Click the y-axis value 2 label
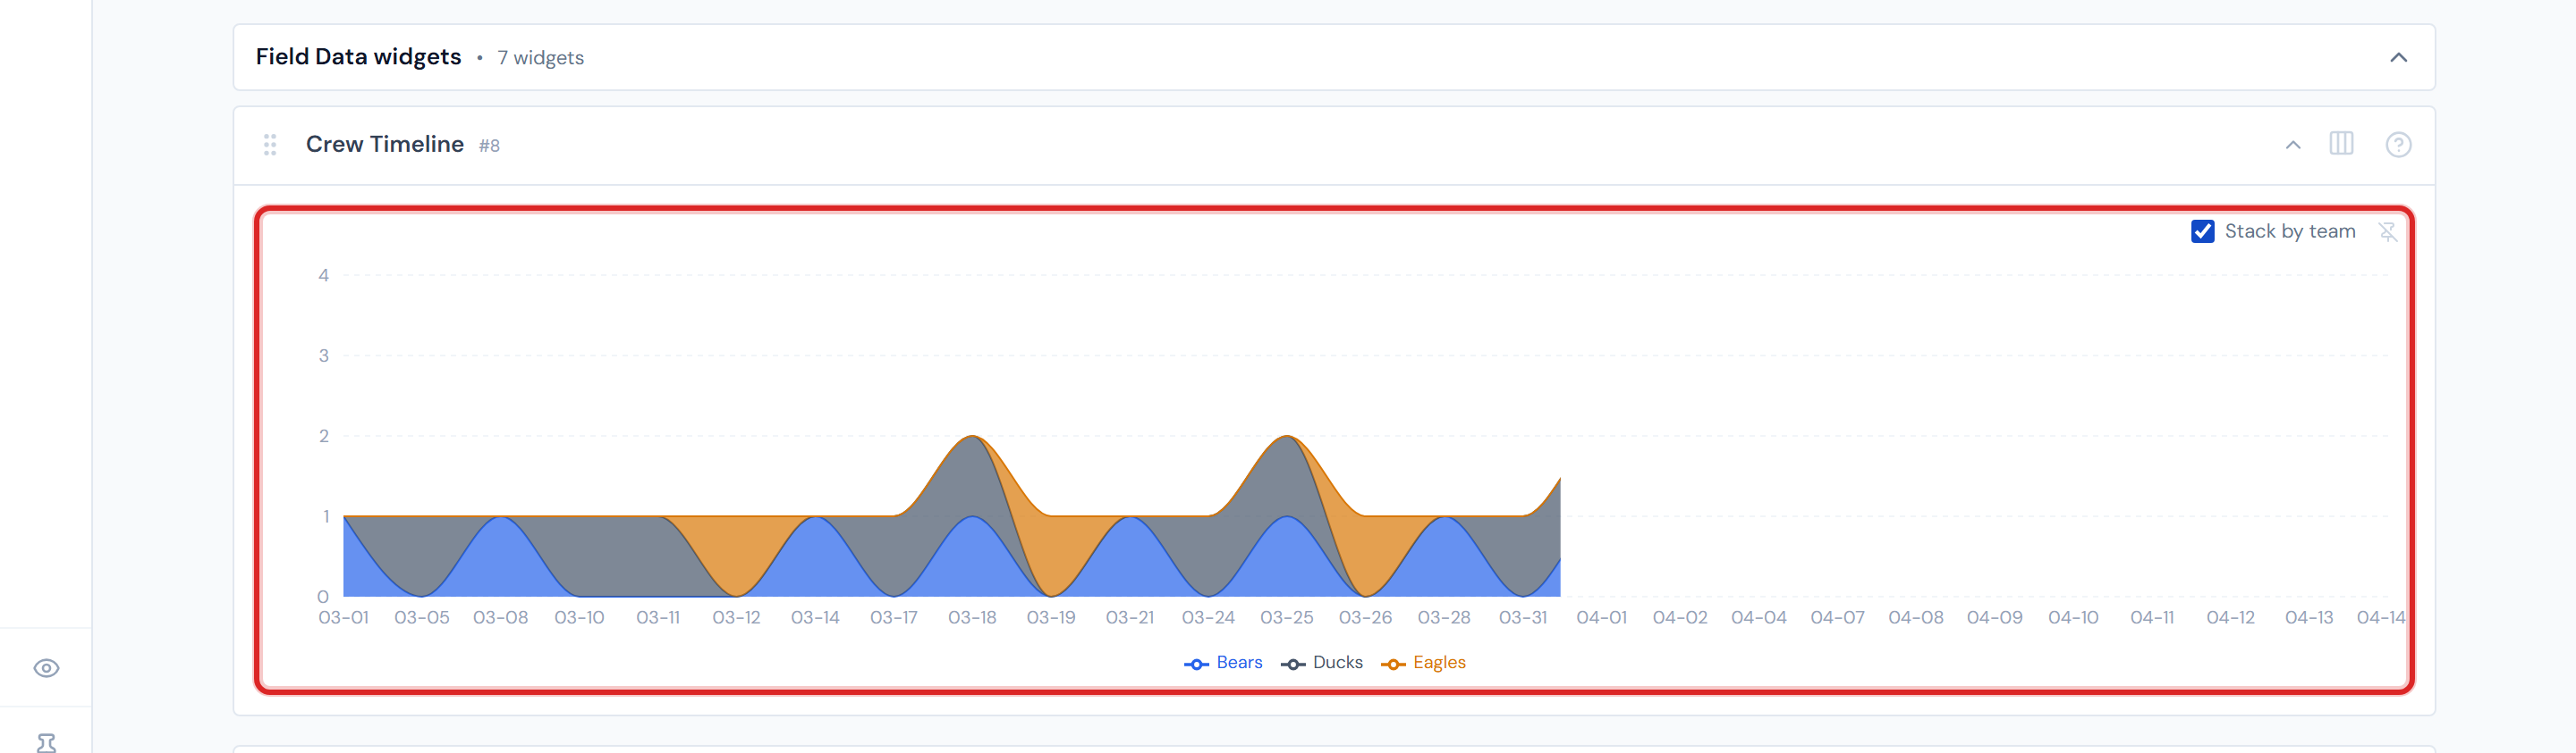 (x=323, y=437)
